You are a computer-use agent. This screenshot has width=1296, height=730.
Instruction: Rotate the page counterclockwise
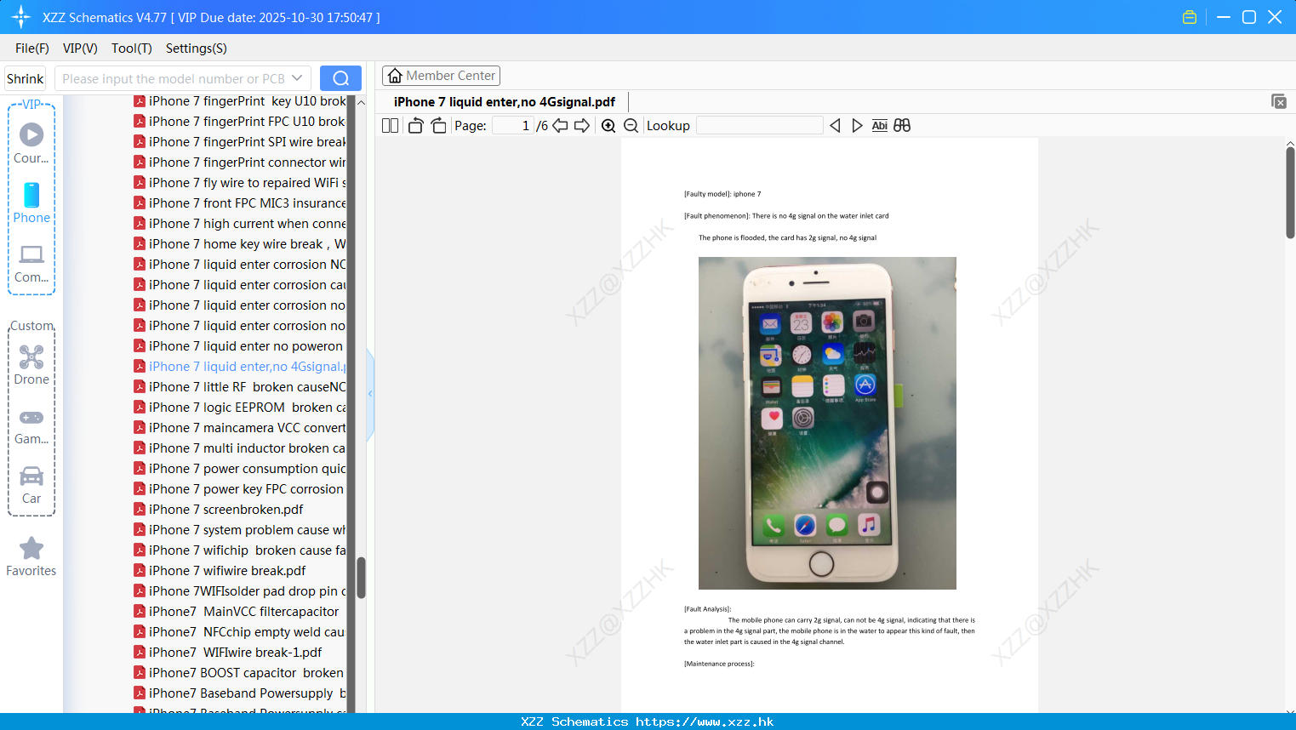[415, 126]
